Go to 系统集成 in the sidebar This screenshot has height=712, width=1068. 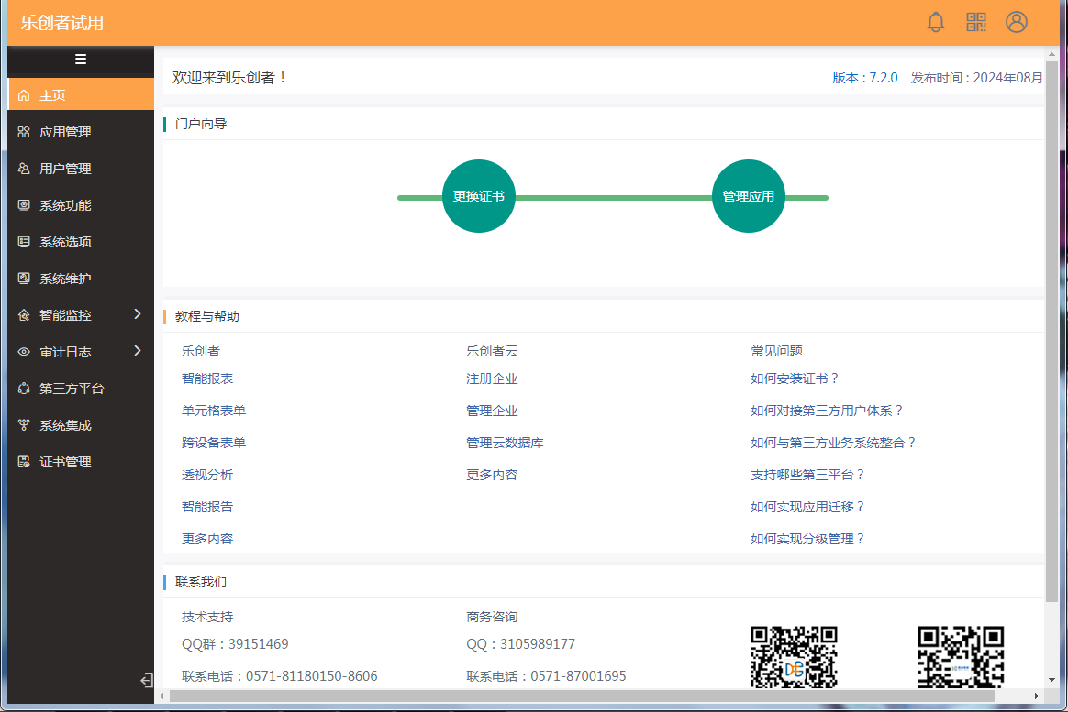[65, 425]
